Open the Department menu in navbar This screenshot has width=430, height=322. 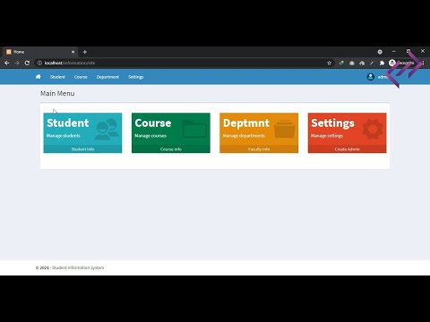107,77
